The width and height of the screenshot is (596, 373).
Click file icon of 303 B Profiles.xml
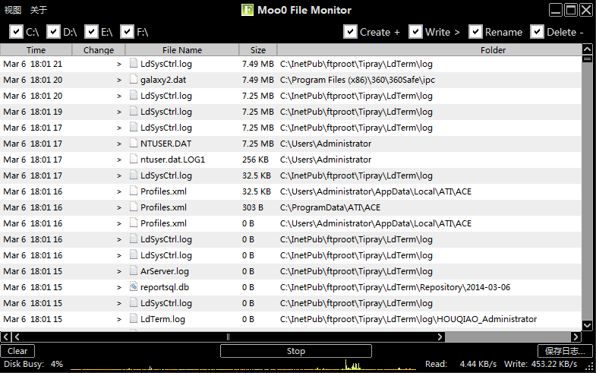[x=134, y=207]
